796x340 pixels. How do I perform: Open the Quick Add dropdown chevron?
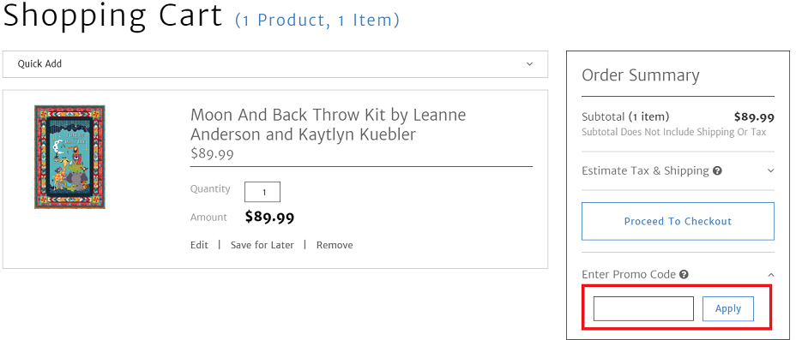[529, 64]
